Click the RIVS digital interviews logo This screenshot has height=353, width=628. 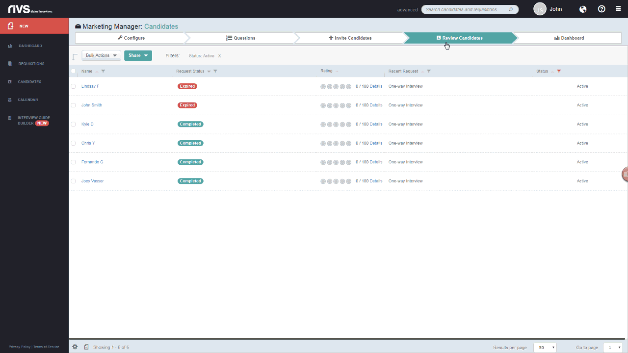pos(30,9)
